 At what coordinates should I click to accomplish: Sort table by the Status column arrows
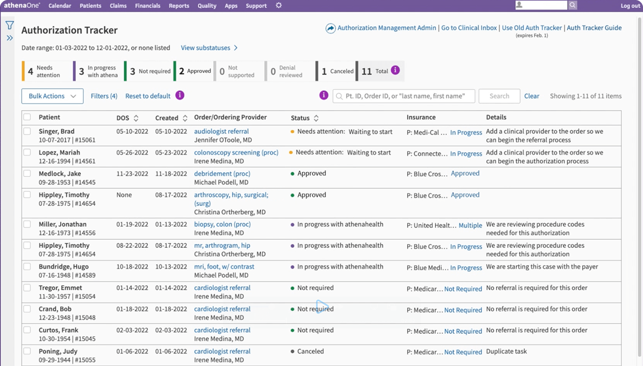pyautogui.click(x=316, y=118)
